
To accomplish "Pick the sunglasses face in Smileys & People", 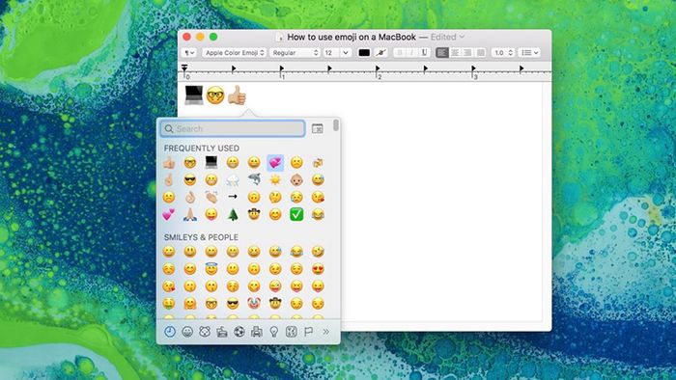I will tap(233, 304).
